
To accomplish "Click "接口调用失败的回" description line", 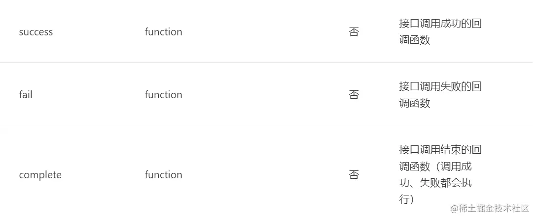I will click(440, 86).
